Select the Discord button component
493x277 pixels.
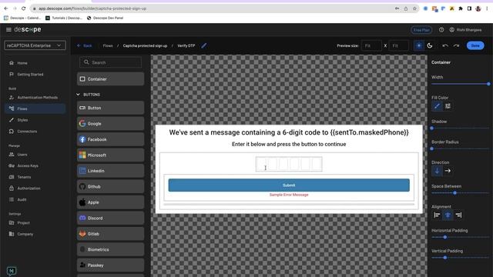[x=110, y=218]
